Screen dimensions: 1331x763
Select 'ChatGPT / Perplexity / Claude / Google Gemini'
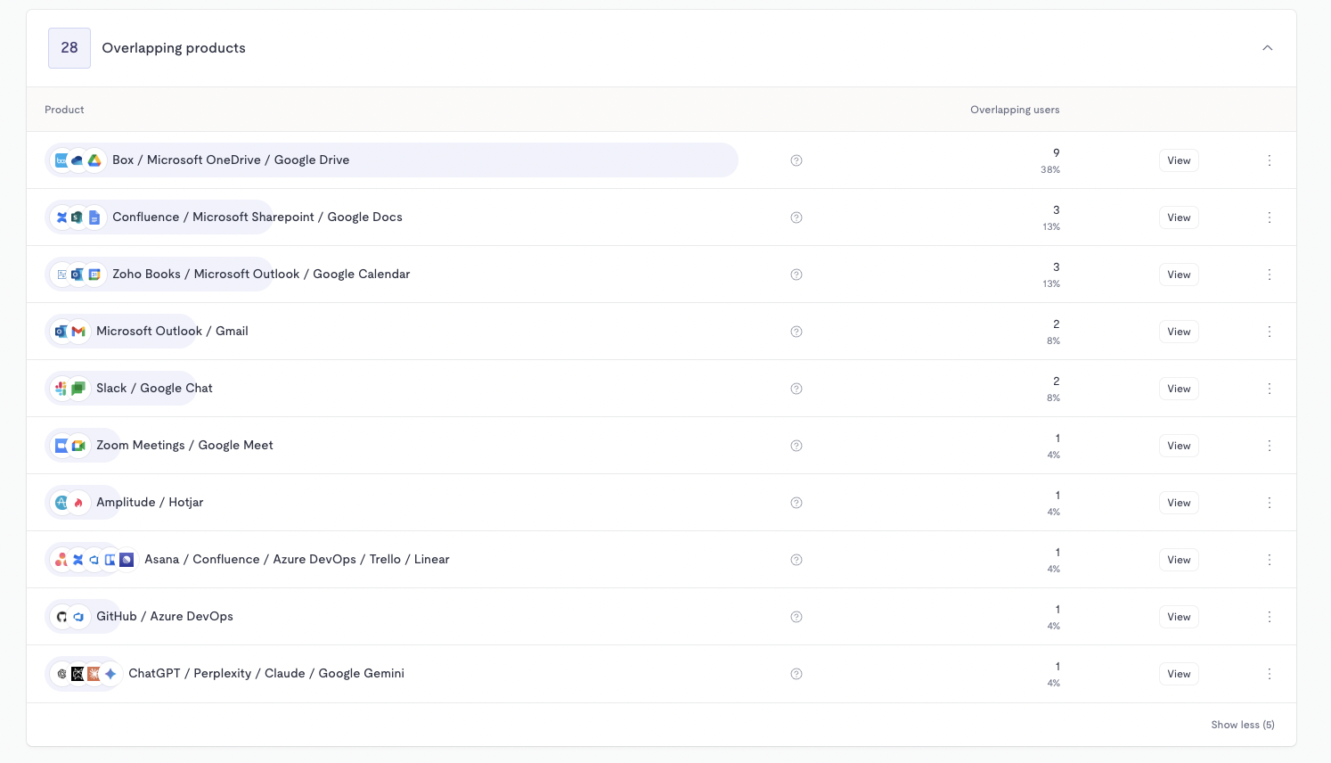(266, 674)
